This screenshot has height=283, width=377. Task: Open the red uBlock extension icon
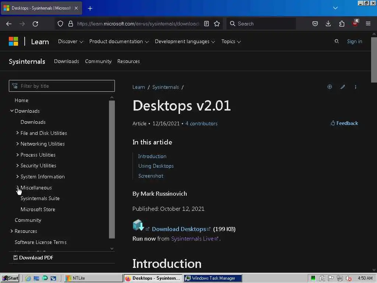(x=355, y=23)
